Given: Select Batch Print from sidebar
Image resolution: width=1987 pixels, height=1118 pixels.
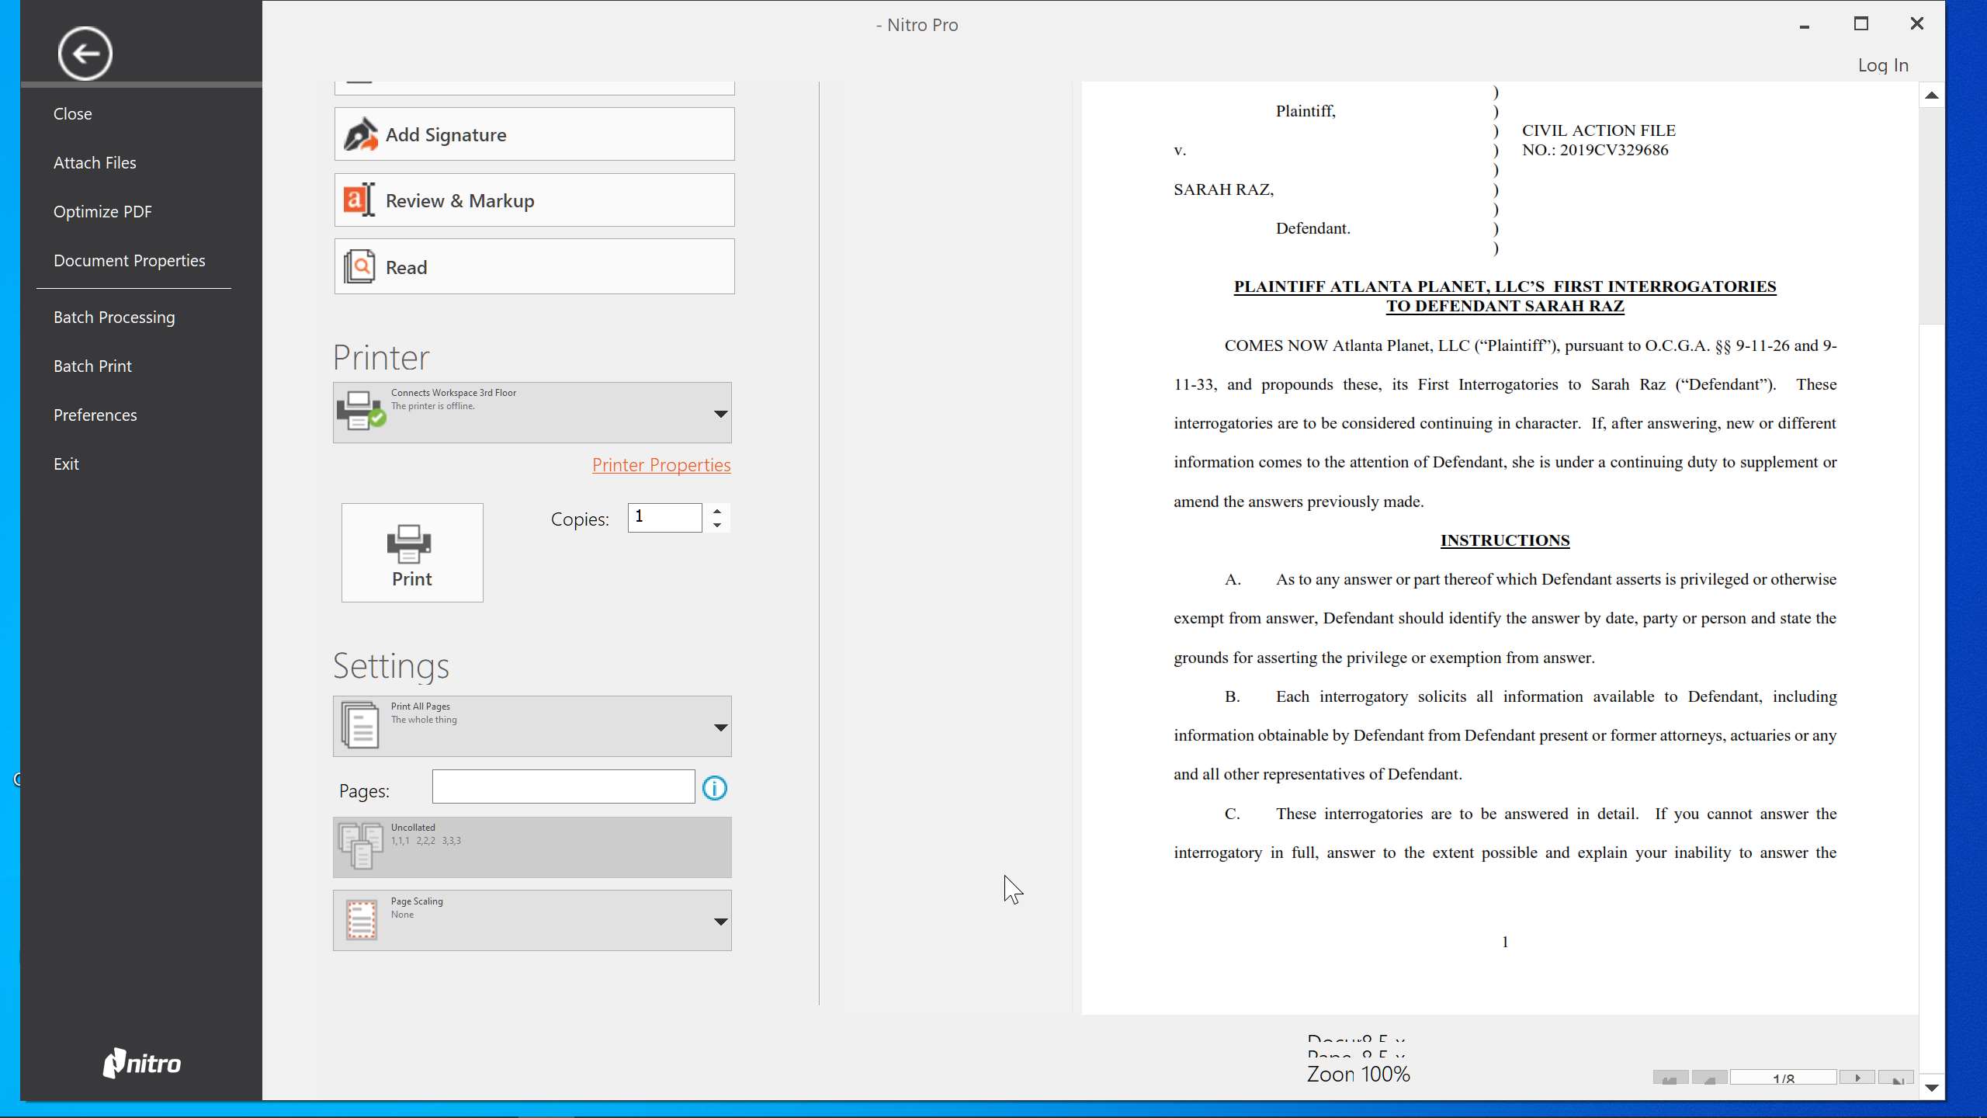Looking at the screenshot, I should 92,366.
